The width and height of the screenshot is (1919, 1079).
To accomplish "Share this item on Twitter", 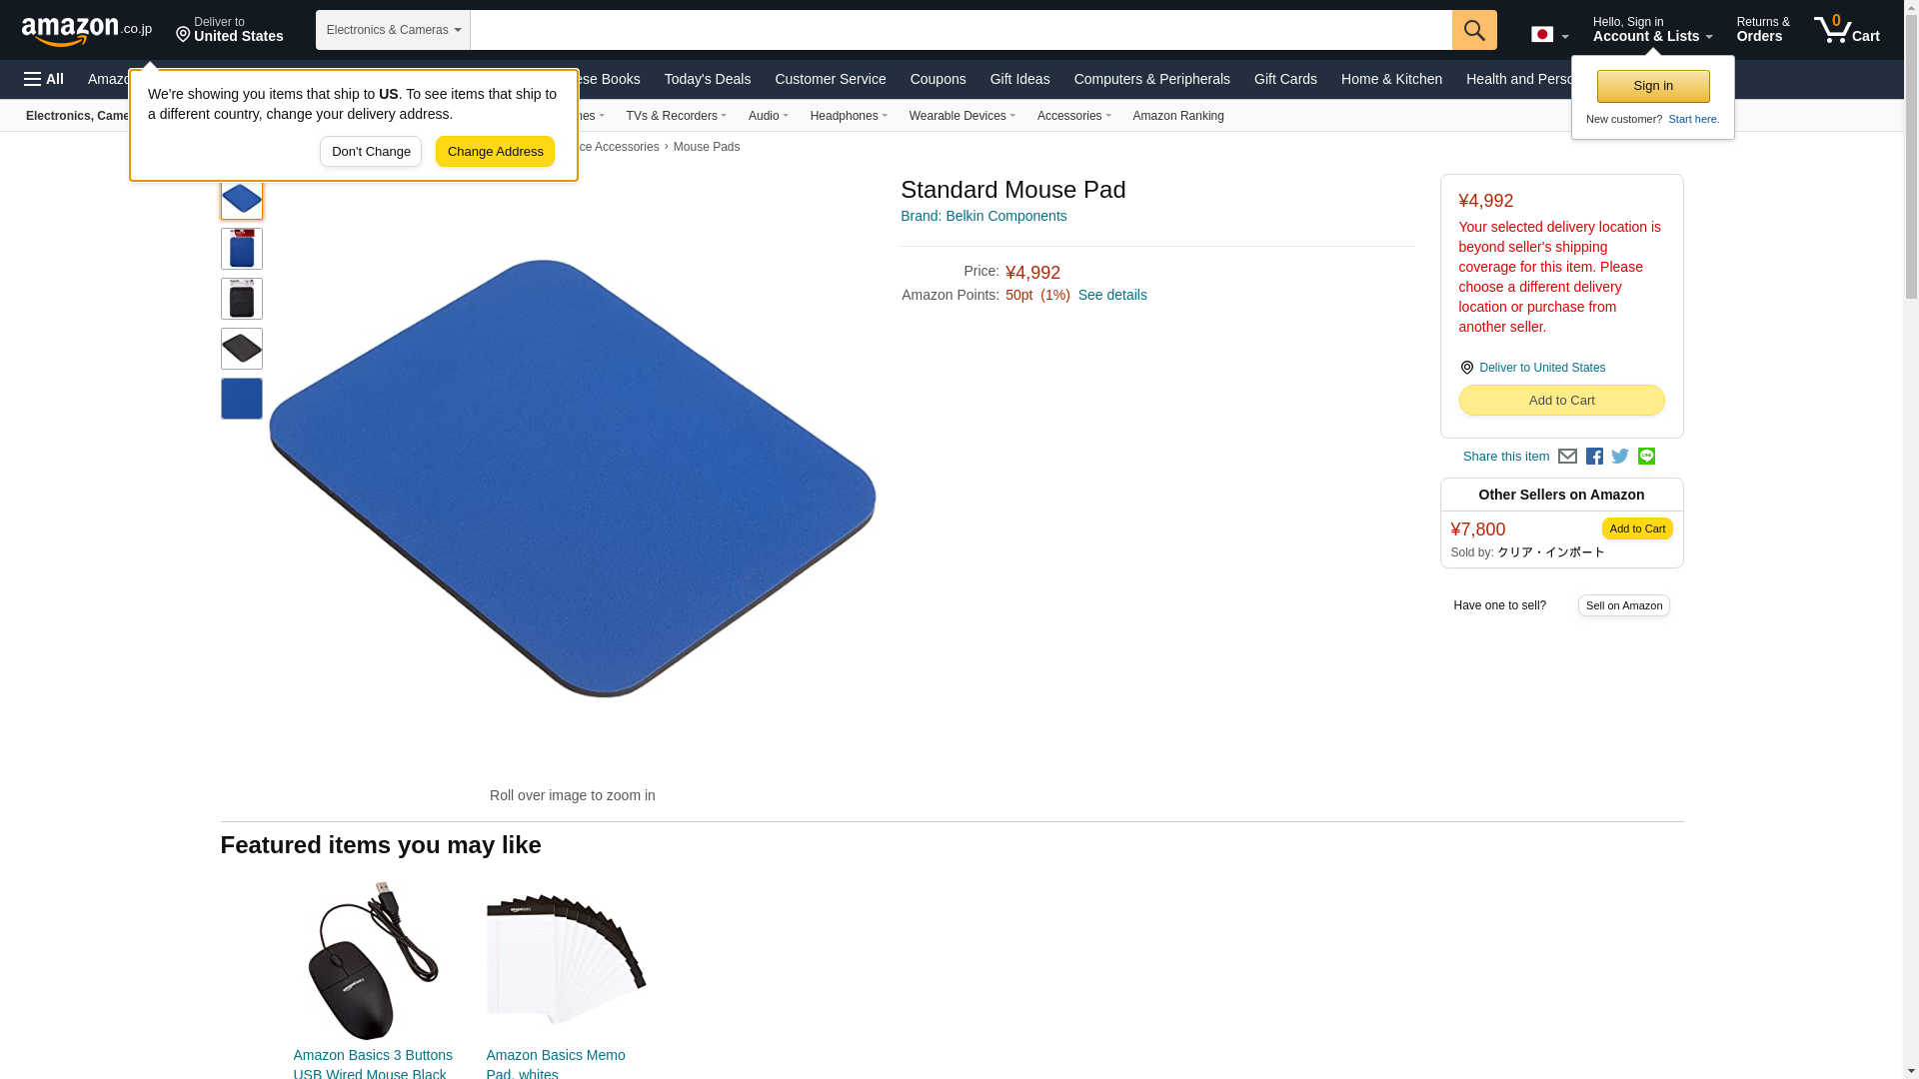I will pyautogui.click(x=1620, y=457).
